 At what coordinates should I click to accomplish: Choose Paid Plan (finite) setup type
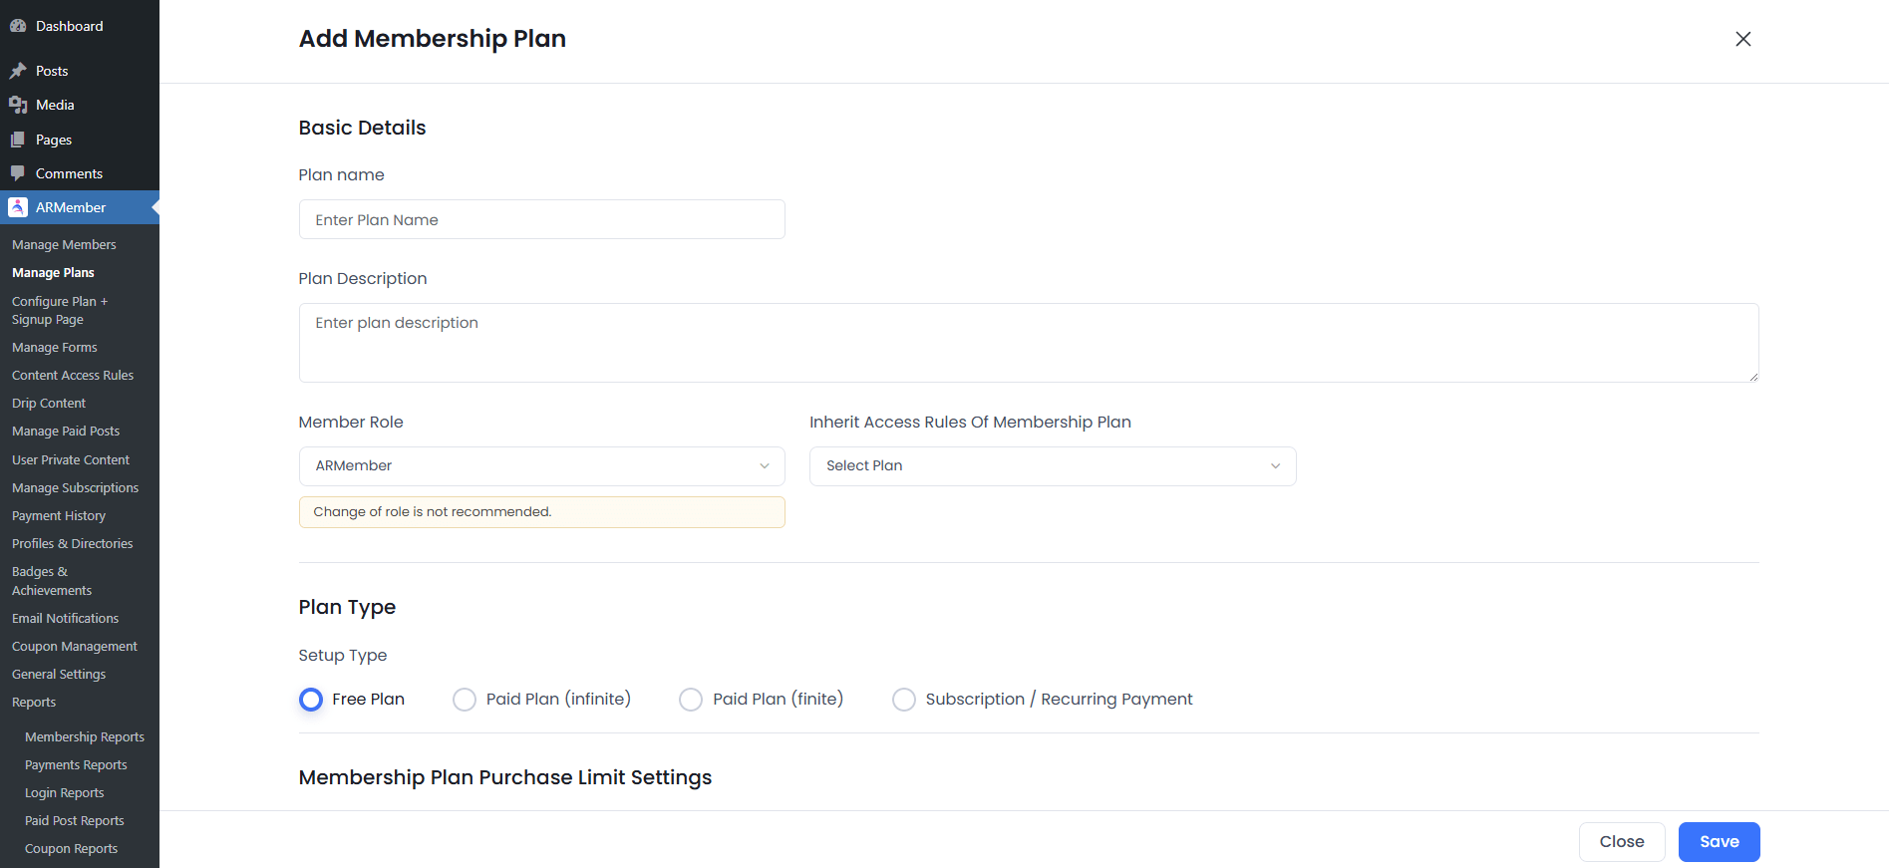point(691,700)
